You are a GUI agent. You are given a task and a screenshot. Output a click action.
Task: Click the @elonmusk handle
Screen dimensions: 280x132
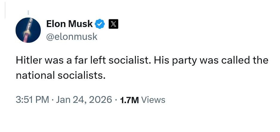(72, 36)
